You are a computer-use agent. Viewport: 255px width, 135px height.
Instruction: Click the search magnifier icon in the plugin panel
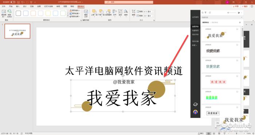(203, 12)
